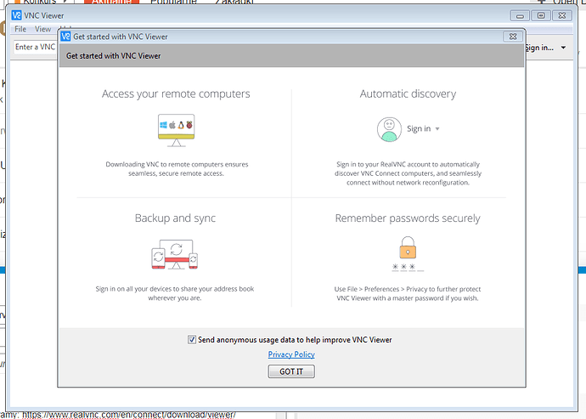Maximize the VNC Viewer main window
This screenshot has height=419, width=586.
pos(541,15)
